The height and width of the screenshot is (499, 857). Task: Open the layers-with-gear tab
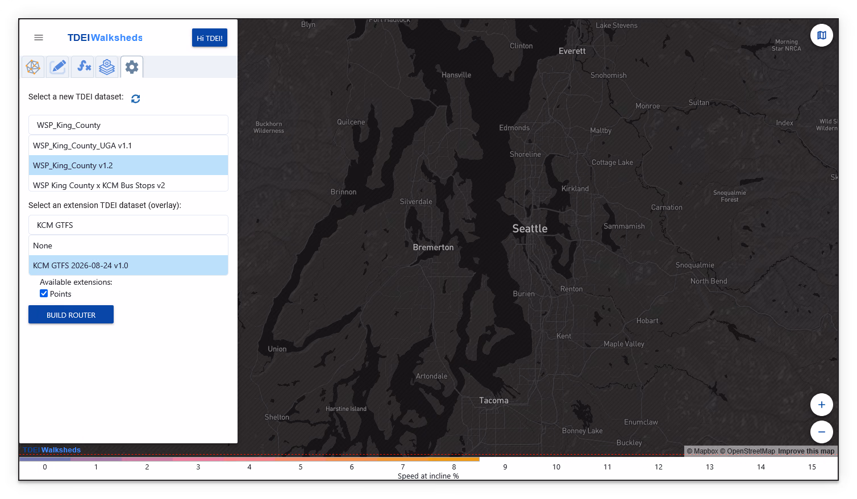(x=107, y=67)
